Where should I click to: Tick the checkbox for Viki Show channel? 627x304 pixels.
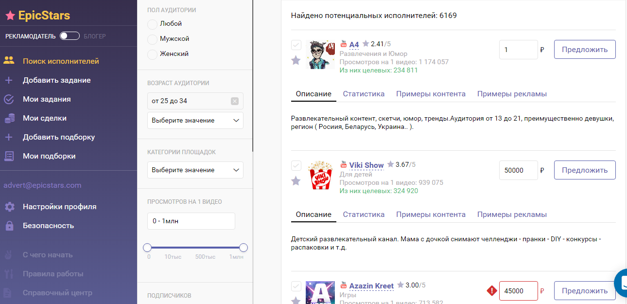tap(296, 166)
